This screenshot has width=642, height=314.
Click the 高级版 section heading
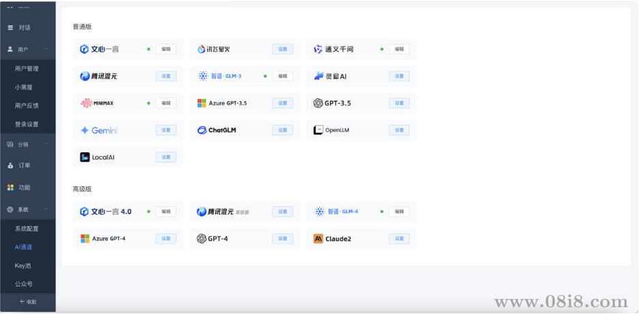point(82,189)
